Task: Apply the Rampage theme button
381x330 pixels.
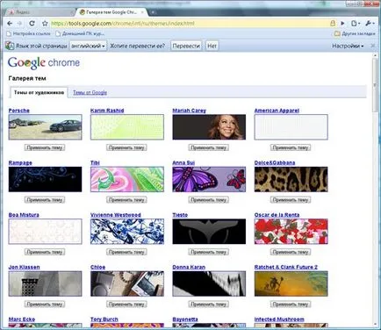Action: click(x=45, y=200)
